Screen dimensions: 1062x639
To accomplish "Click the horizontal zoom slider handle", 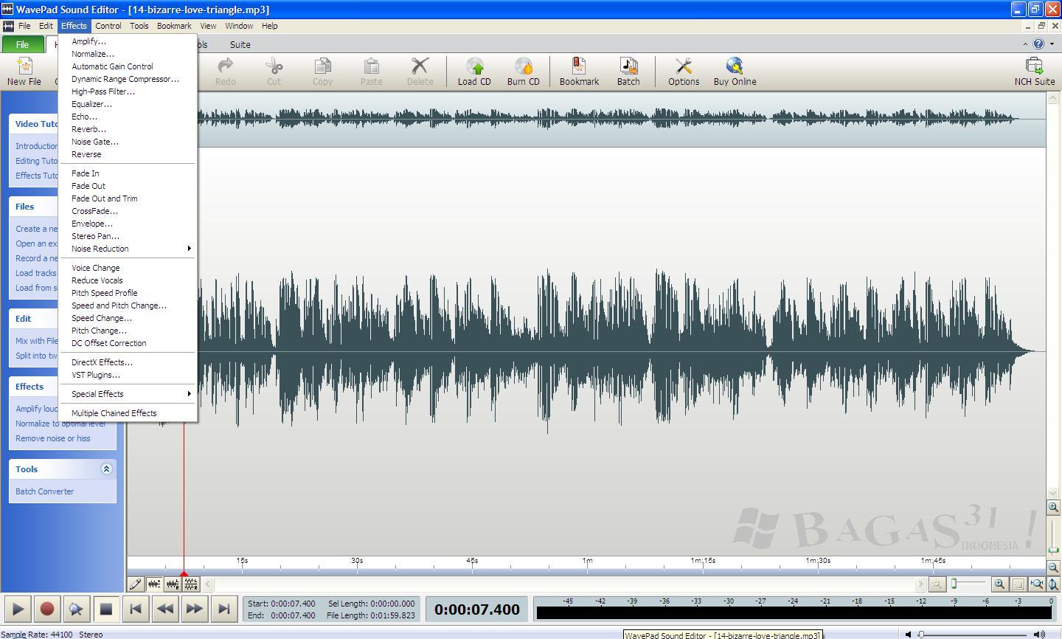I will click(954, 584).
